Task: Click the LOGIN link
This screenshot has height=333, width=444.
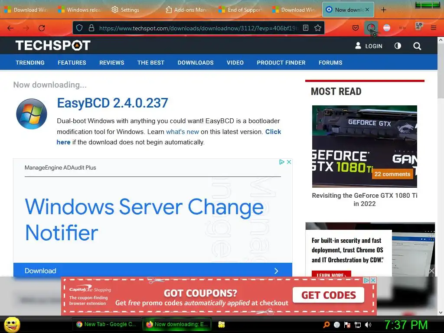Action: [374, 46]
